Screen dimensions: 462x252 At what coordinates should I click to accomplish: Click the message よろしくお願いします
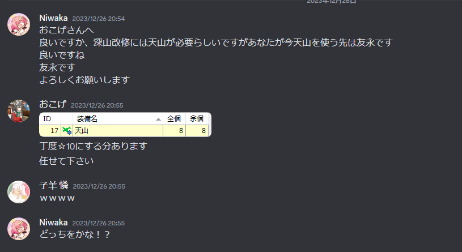tap(84, 80)
